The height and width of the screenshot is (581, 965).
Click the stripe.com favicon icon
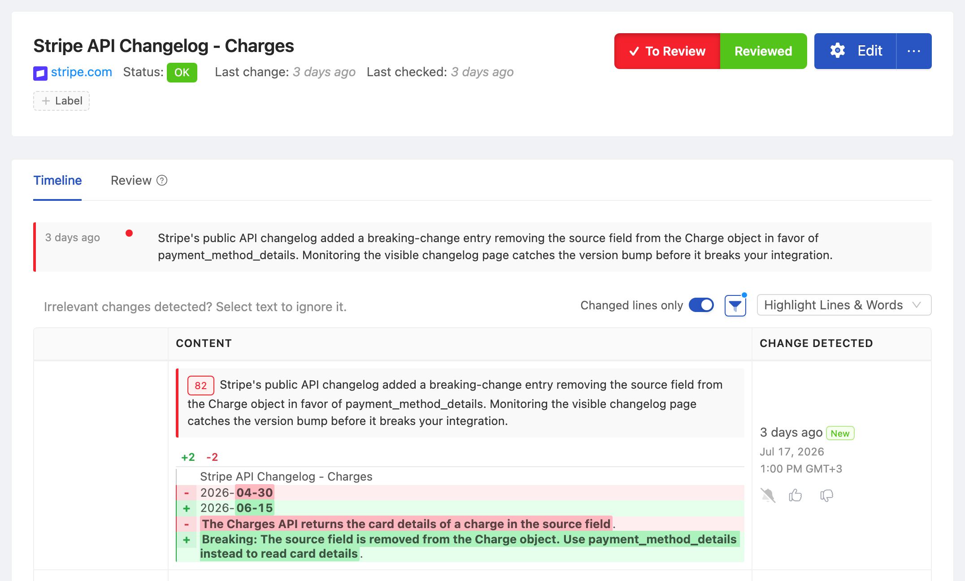click(x=40, y=73)
